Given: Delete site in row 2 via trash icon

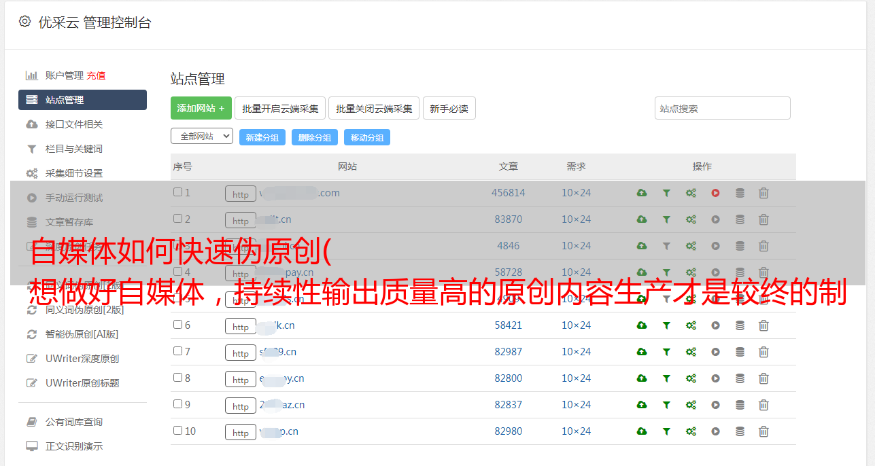Looking at the screenshot, I should pyautogui.click(x=764, y=219).
